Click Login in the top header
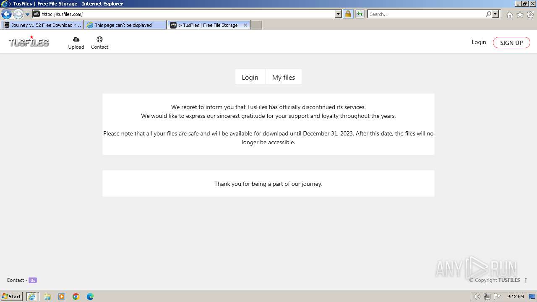 click(x=479, y=42)
